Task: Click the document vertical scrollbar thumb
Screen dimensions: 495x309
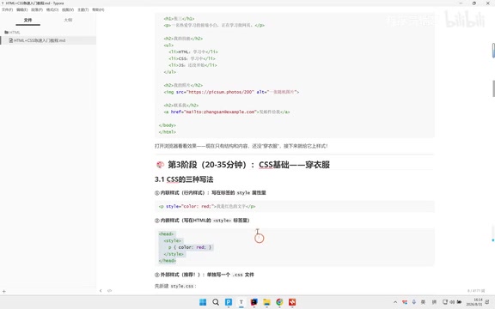Action: (x=493, y=88)
